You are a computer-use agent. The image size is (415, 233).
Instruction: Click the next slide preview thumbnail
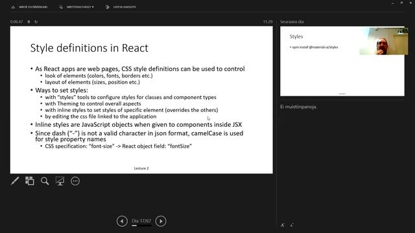tap(342, 61)
